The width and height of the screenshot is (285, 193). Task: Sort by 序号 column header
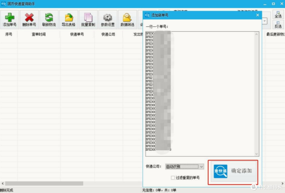[9, 34]
